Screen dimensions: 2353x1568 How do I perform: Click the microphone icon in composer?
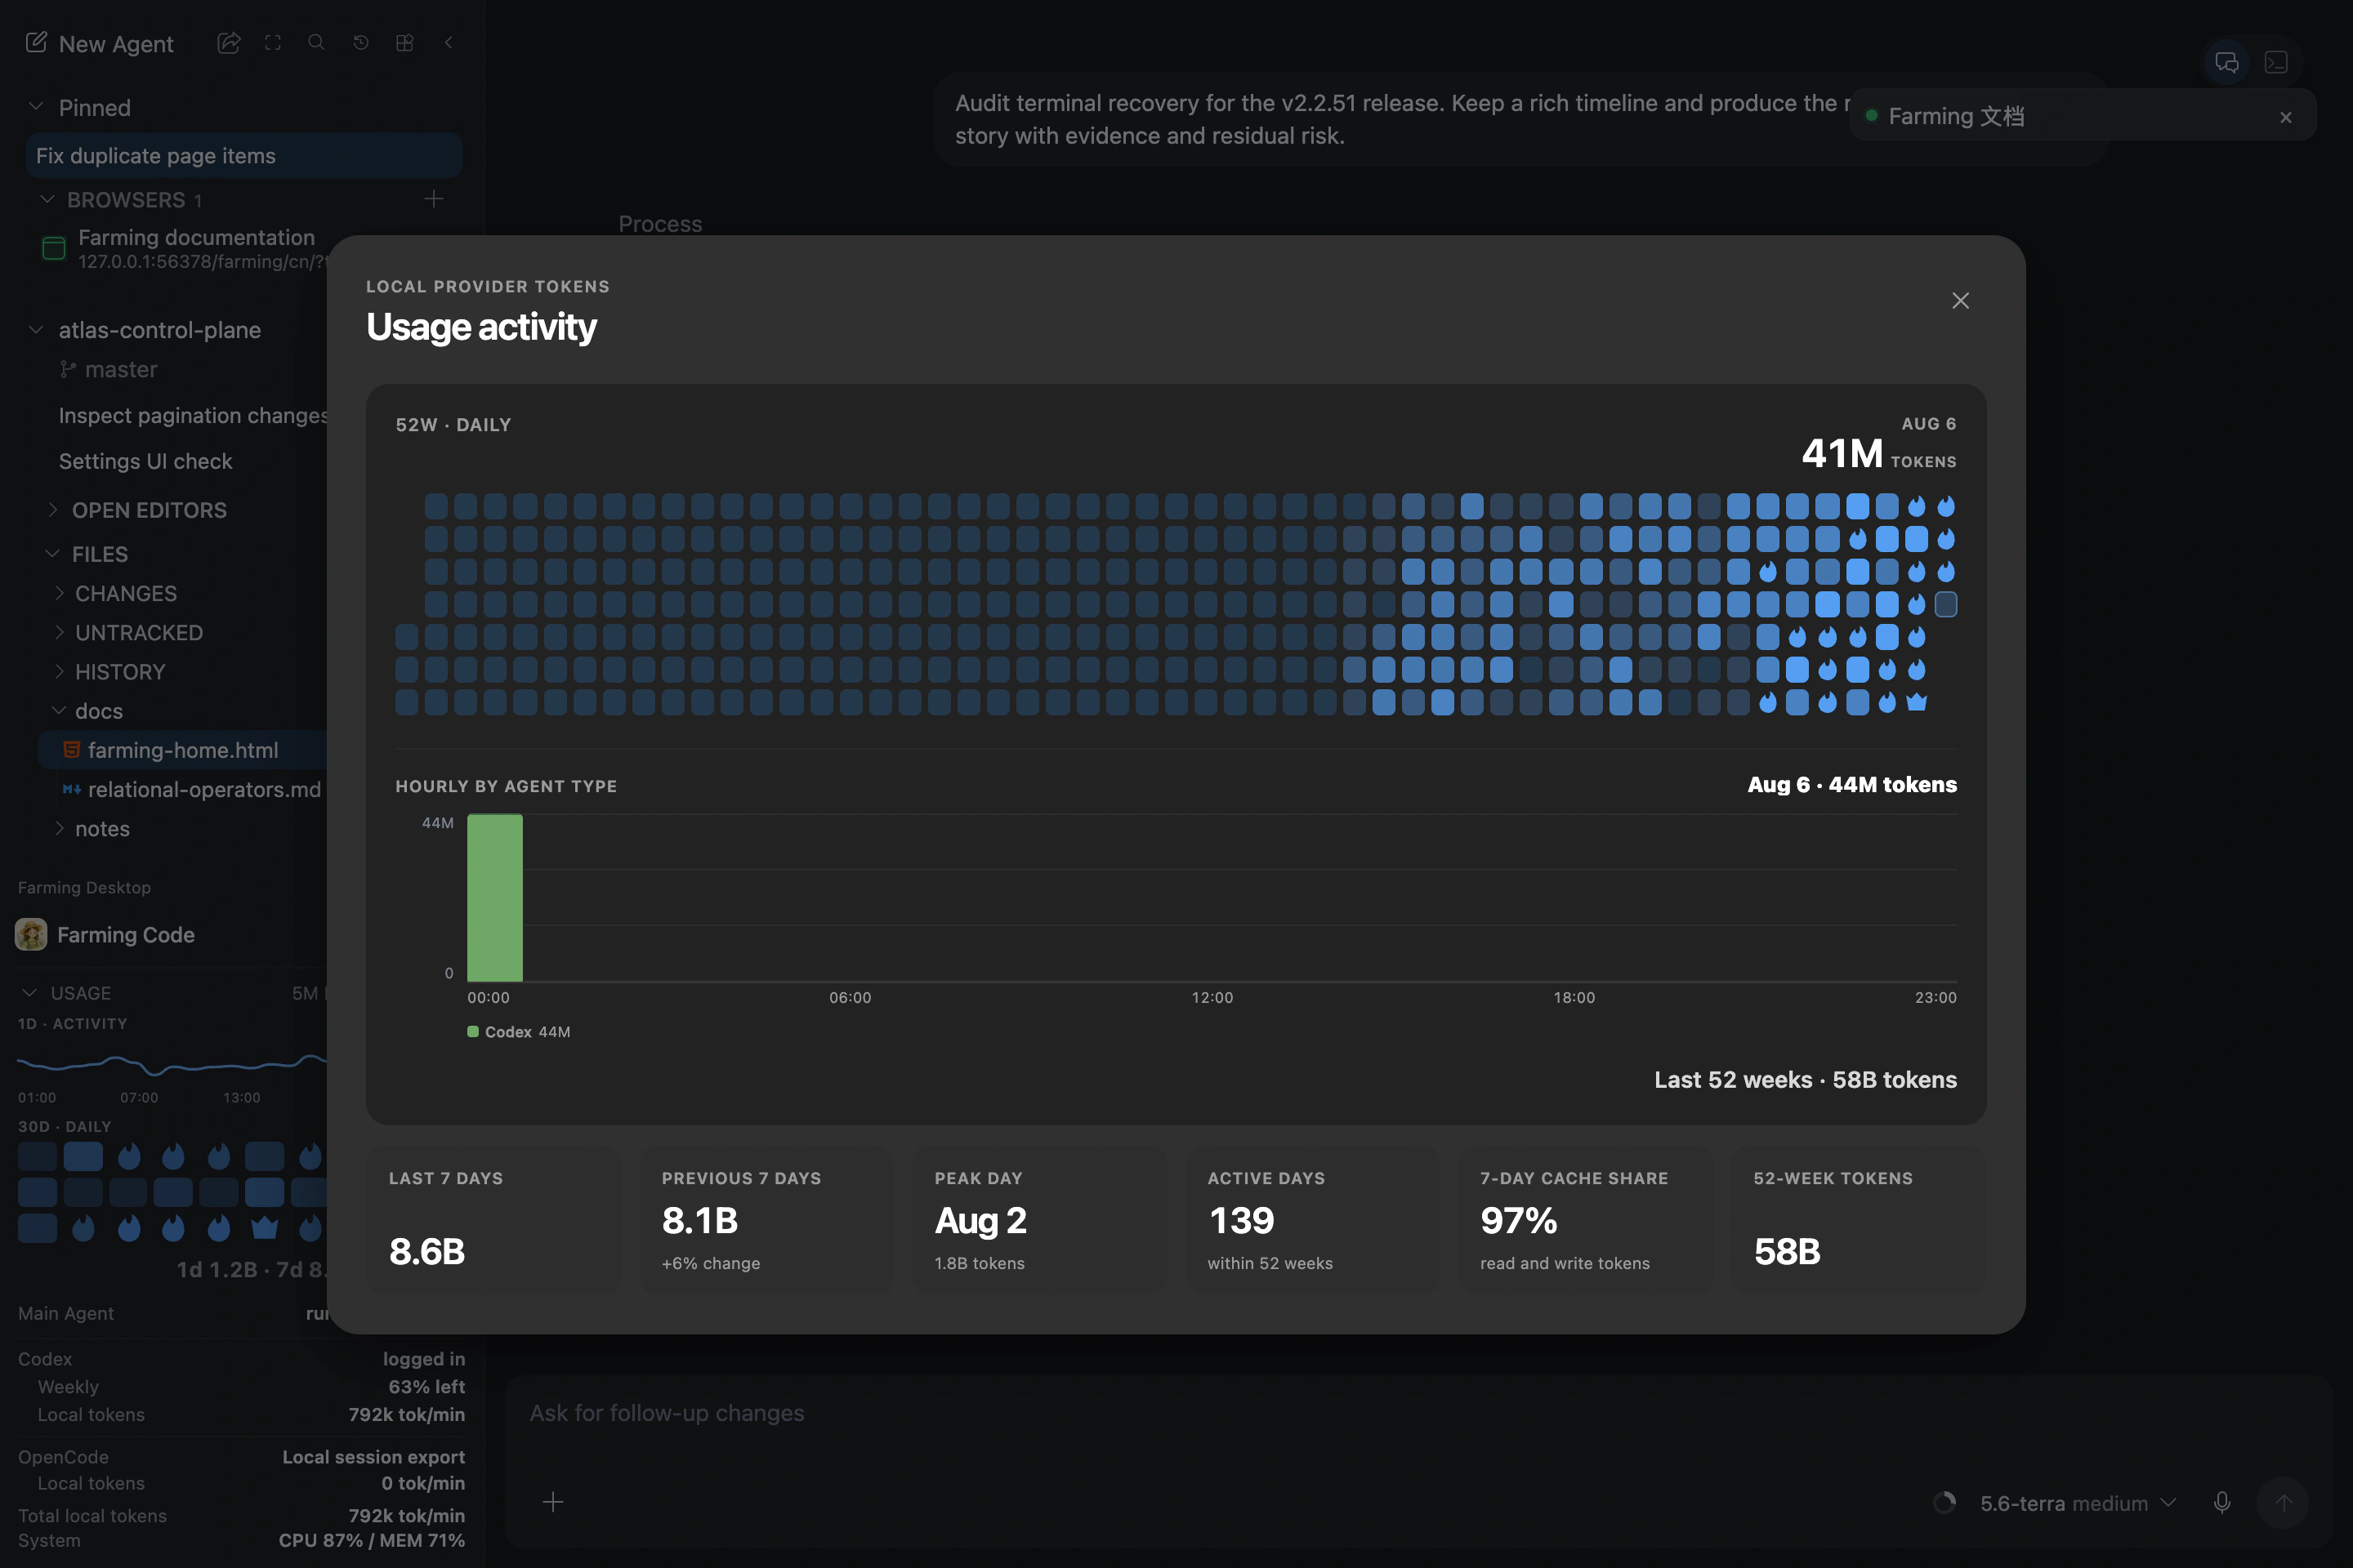[x=2222, y=1502]
